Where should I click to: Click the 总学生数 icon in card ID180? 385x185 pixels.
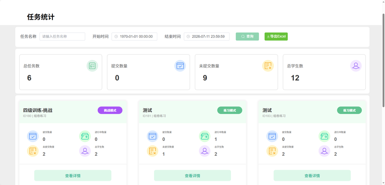coord(85,151)
